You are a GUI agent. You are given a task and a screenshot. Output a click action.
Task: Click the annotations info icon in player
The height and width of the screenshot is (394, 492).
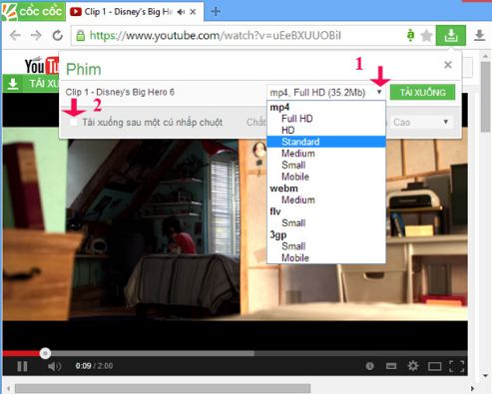tap(369, 366)
